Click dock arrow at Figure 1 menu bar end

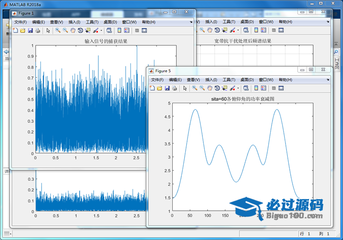[x=191, y=22]
